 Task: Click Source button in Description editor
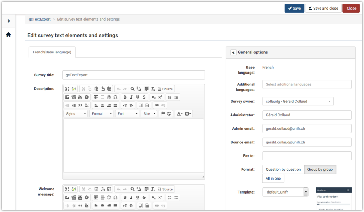165,89
